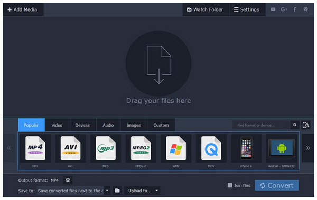The image size is (317, 200).
Task: Open the Watch Folder button
Action: 206,9
